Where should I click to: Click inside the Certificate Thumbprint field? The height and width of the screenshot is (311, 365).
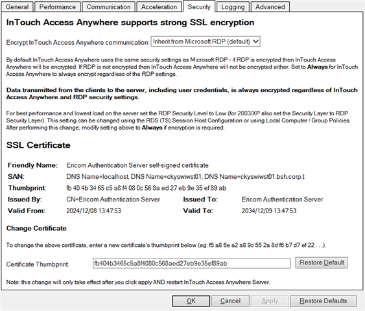192,263
